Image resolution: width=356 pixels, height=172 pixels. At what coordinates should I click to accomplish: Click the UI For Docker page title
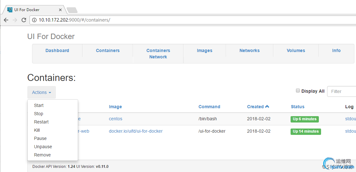pyautogui.click(x=51, y=36)
